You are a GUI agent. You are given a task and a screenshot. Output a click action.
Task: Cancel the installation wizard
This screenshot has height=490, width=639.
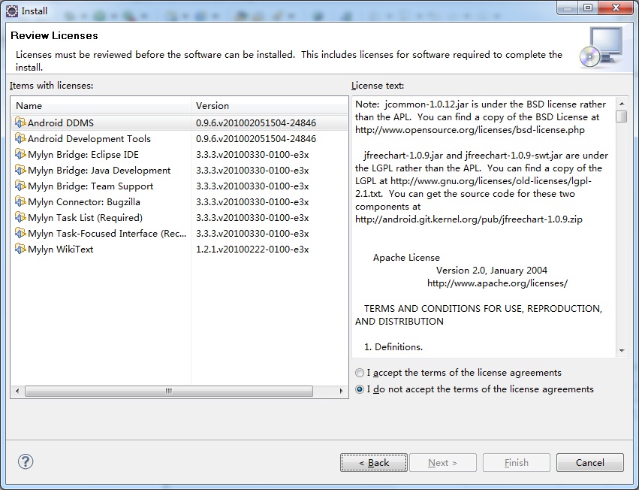tap(589, 463)
